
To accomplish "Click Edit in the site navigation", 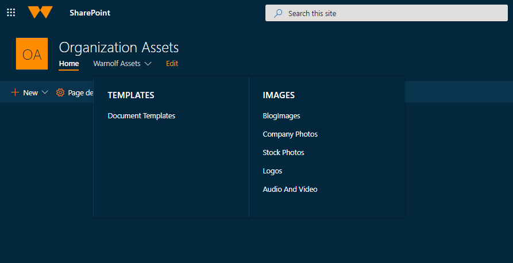I will pyautogui.click(x=172, y=64).
